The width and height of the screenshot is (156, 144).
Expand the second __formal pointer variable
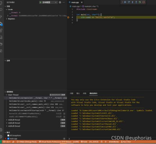point(8,16)
